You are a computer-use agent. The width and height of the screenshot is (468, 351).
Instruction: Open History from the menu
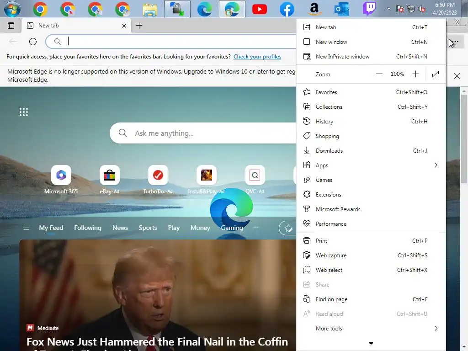click(371, 122)
